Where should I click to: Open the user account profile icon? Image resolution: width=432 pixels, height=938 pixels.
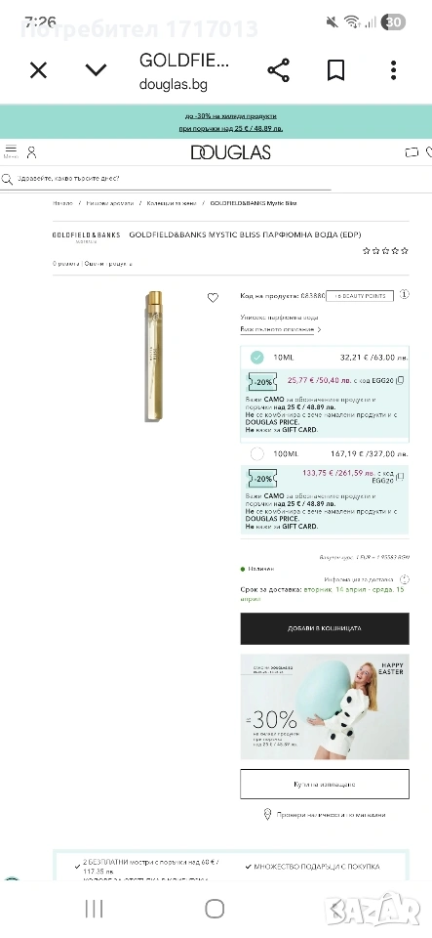(31, 152)
